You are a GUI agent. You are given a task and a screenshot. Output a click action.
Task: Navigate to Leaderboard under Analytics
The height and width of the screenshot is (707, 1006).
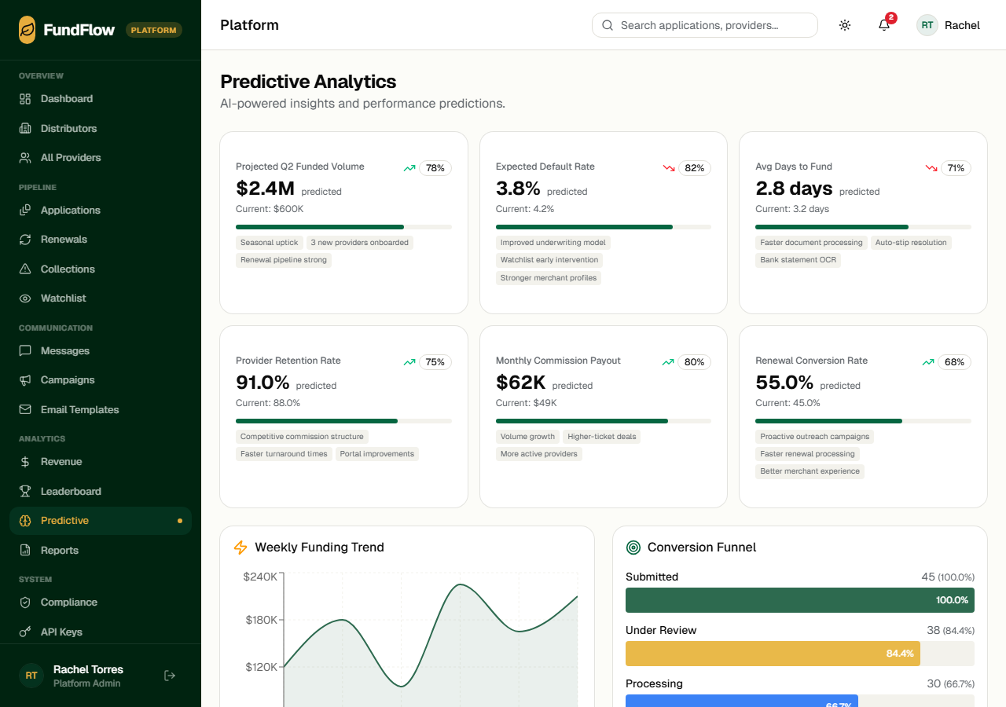click(x=101, y=491)
